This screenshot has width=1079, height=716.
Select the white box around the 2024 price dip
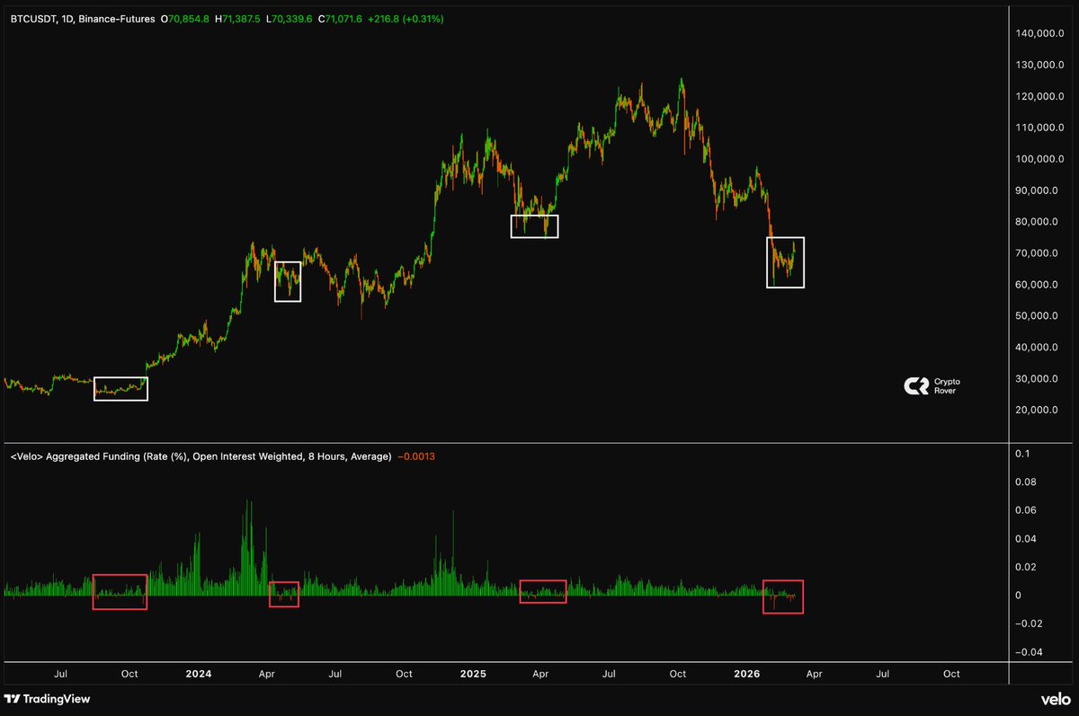[288, 281]
